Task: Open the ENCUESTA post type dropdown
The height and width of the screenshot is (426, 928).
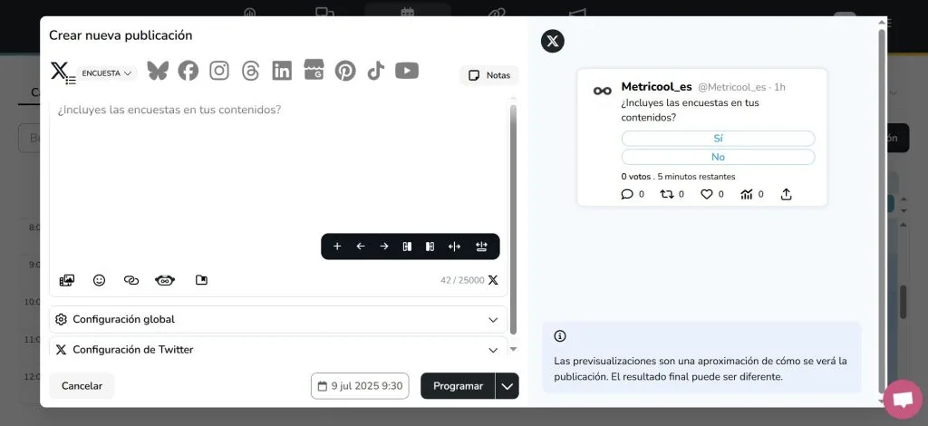Action: [x=107, y=73]
